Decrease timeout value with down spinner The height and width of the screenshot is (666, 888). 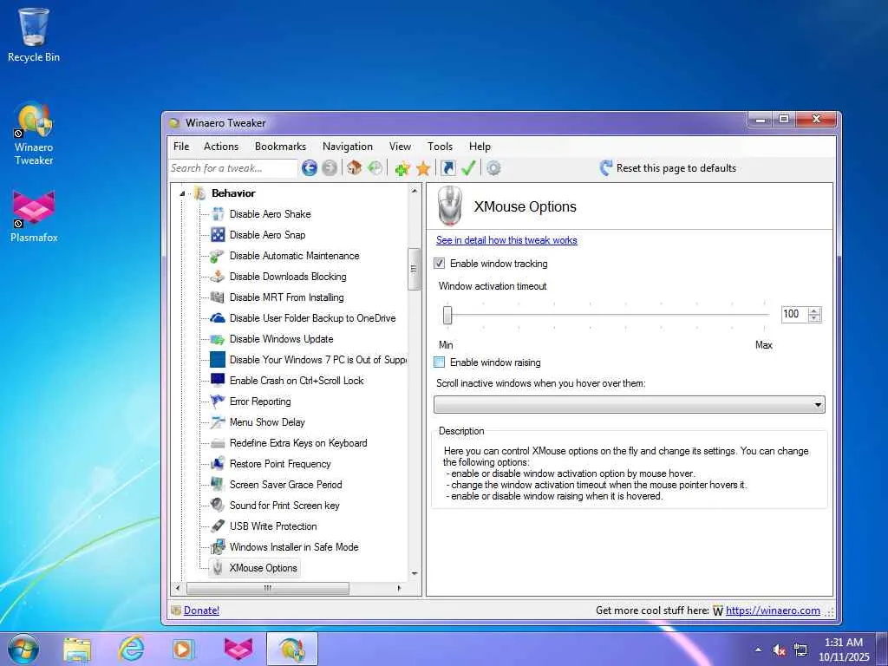pos(814,318)
